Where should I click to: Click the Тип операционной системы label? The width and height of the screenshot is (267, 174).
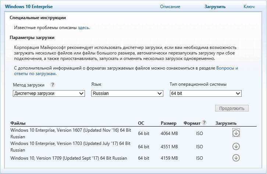coord(198,84)
